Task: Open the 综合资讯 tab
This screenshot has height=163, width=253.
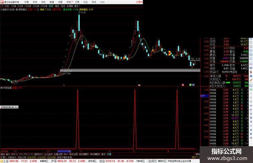Action: pyautogui.click(x=32, y=157)
